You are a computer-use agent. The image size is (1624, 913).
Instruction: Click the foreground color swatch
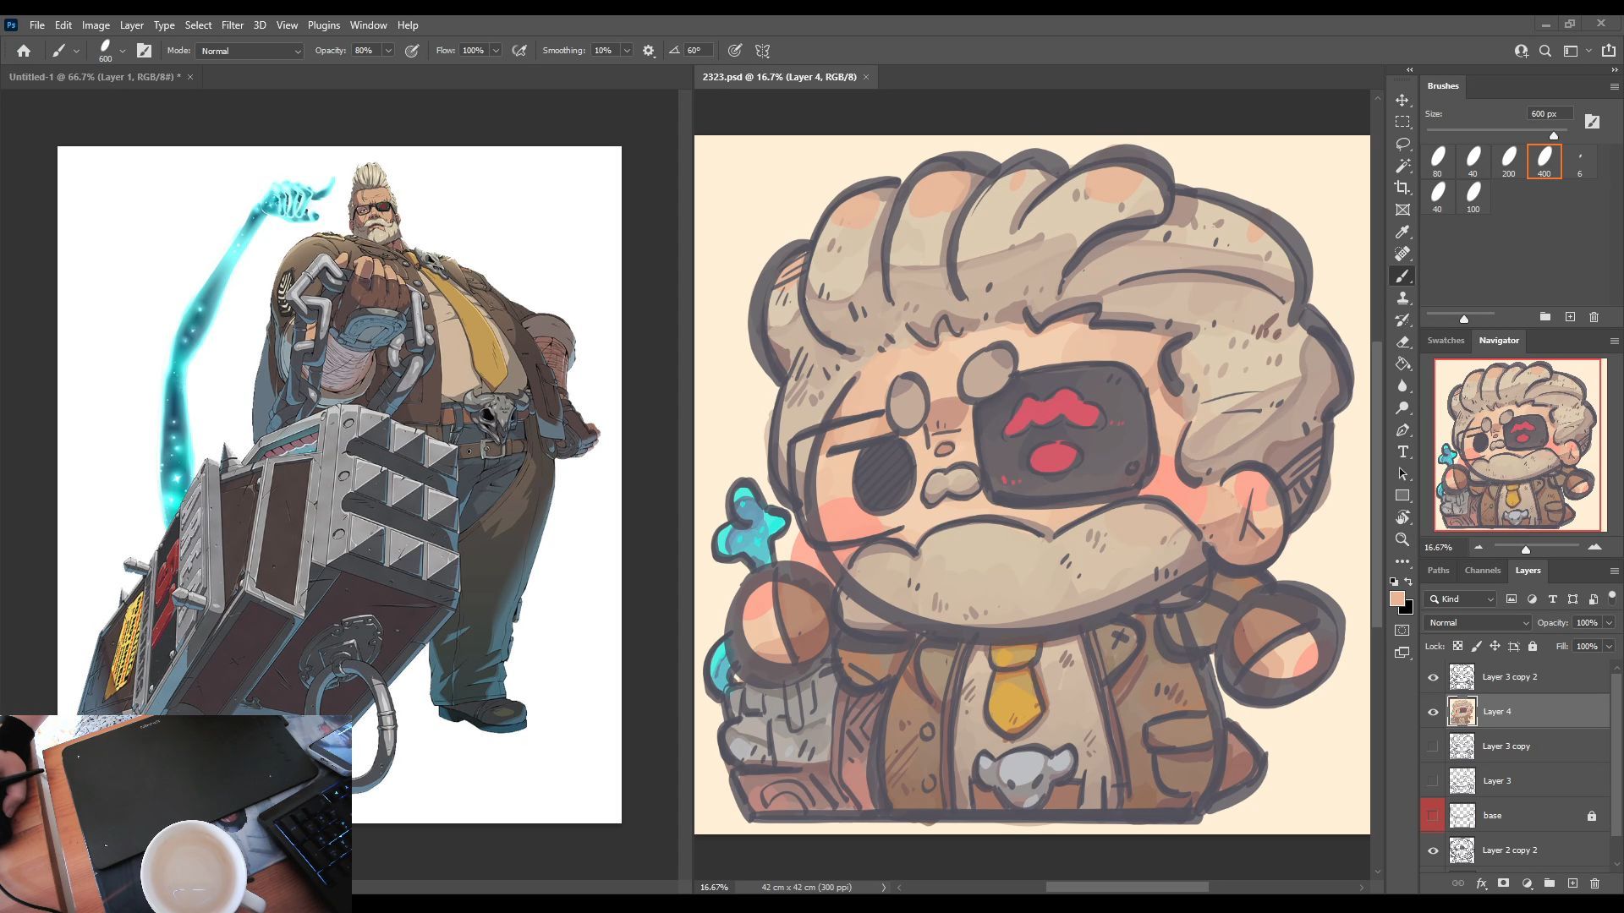(1397, 599)
